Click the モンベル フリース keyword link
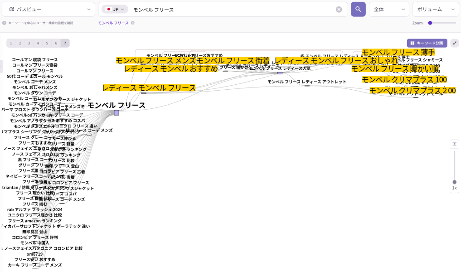This screenshot has height=272, width=461. click(113, 23)
